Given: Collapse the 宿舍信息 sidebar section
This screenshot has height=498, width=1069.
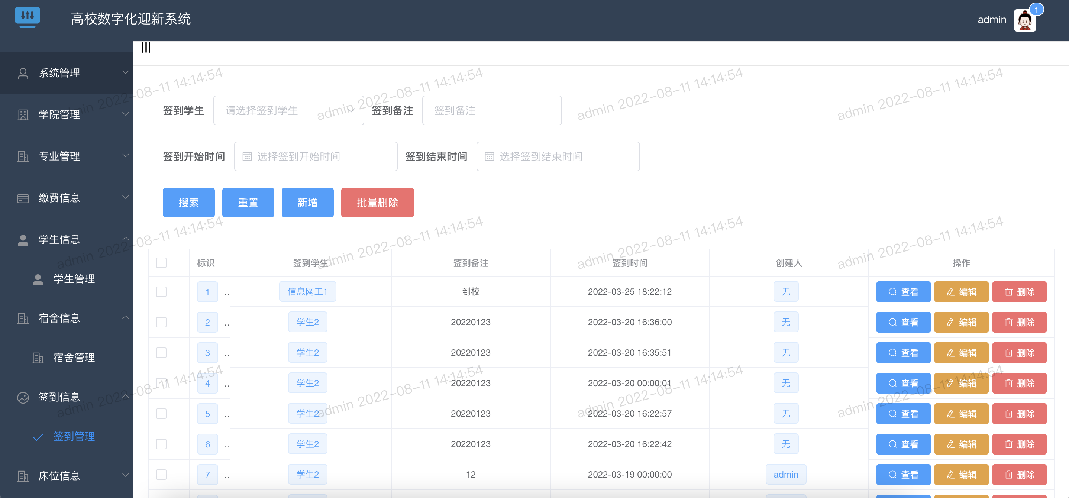Looking at the screenshot, I should [x=126, y=318].
